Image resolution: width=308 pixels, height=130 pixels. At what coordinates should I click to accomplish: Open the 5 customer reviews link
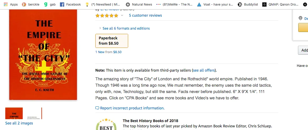click(145, 15)
